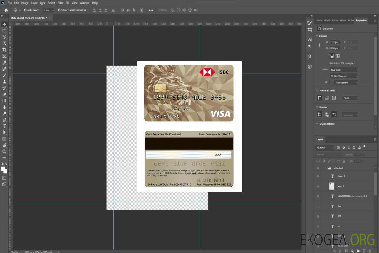Image resolution: width=379 pixels, height=253 pixels.
Task: Select the Rectangle shape tool
Action: pyautogui.click(x=4, y=139)
